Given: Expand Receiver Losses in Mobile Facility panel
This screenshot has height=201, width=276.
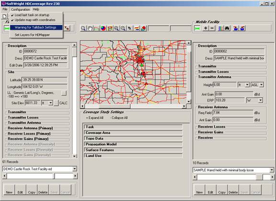Looking at the screenshot, I should (x=231, y=127).
